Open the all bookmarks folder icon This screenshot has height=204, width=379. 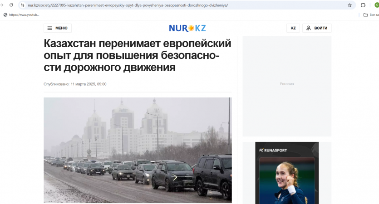tap(365, 15)
